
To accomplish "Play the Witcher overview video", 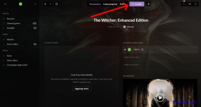I will pos(160,98).
